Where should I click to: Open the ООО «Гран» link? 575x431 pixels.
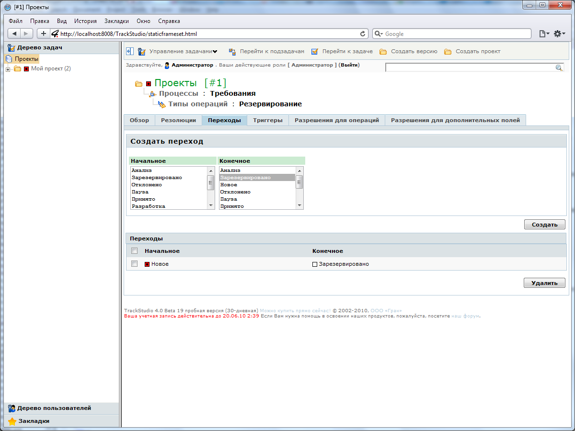[386, 310]
